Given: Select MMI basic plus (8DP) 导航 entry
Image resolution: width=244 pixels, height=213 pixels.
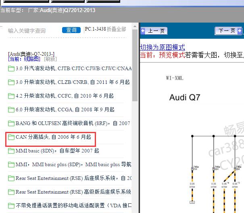Looking at the screenshot, I should tap(73, 164).
